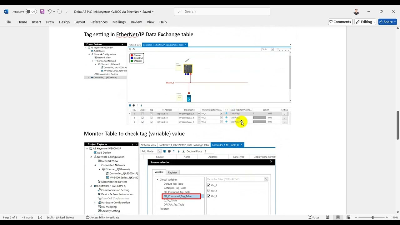Switch to Read Mode view icon

coord(327,217)
